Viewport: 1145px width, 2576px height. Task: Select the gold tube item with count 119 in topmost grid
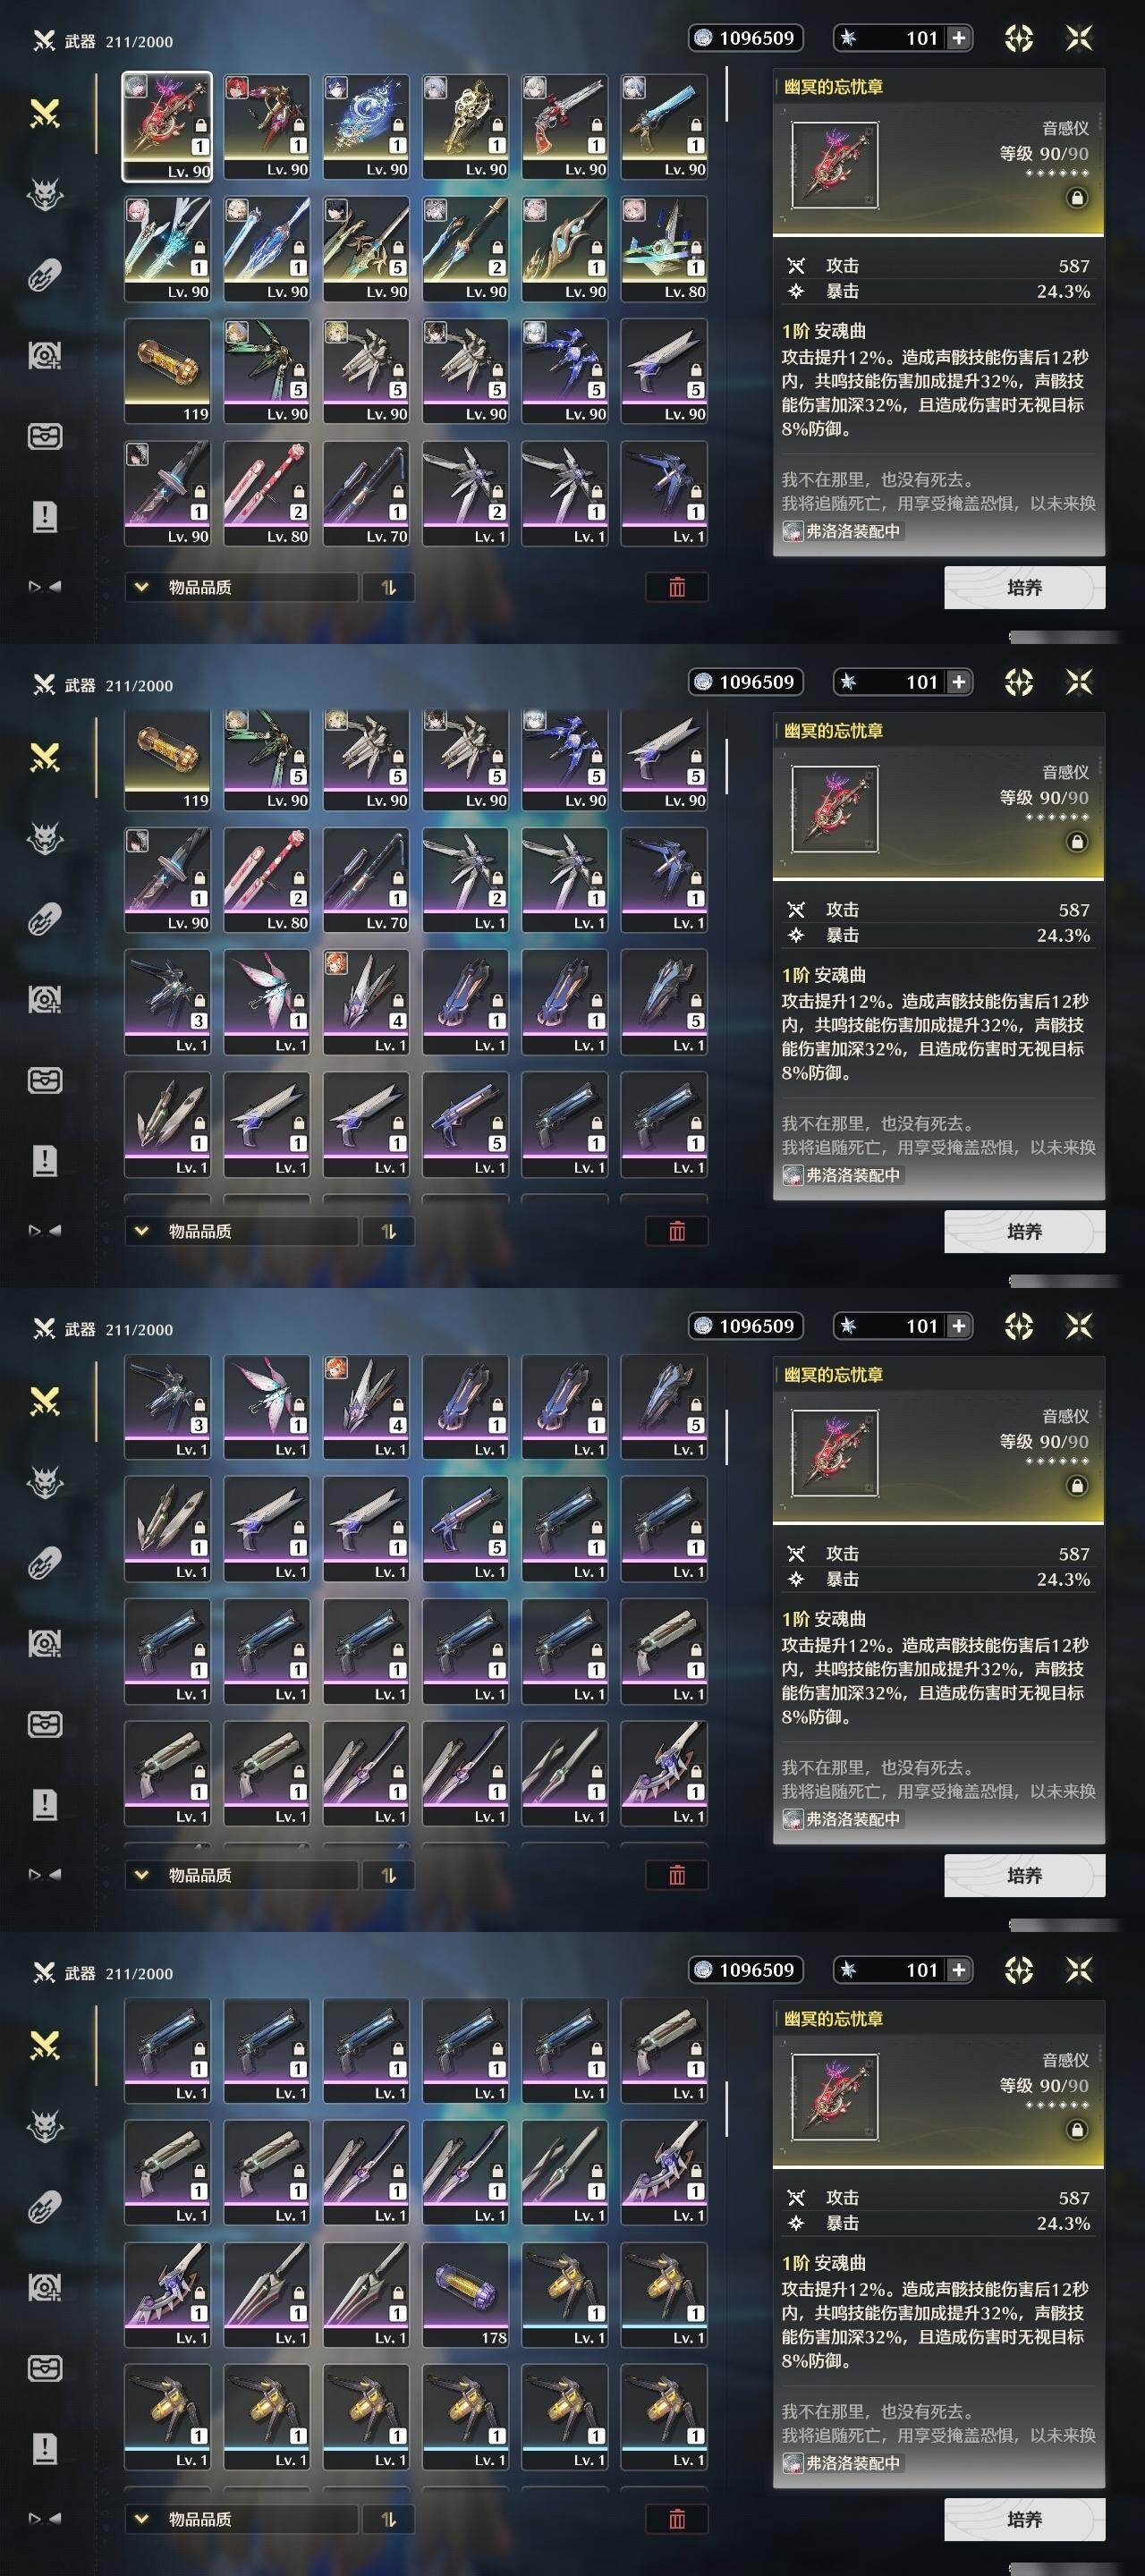point(168,371)
